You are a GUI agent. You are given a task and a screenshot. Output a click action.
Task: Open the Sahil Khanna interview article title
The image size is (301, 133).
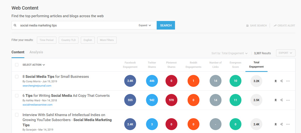(x=67, y=120)
